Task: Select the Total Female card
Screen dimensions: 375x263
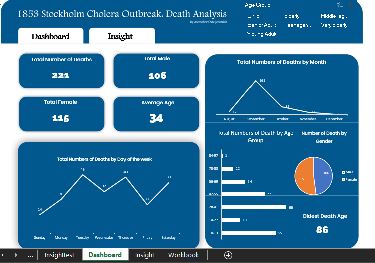Action: coord(61,114)
